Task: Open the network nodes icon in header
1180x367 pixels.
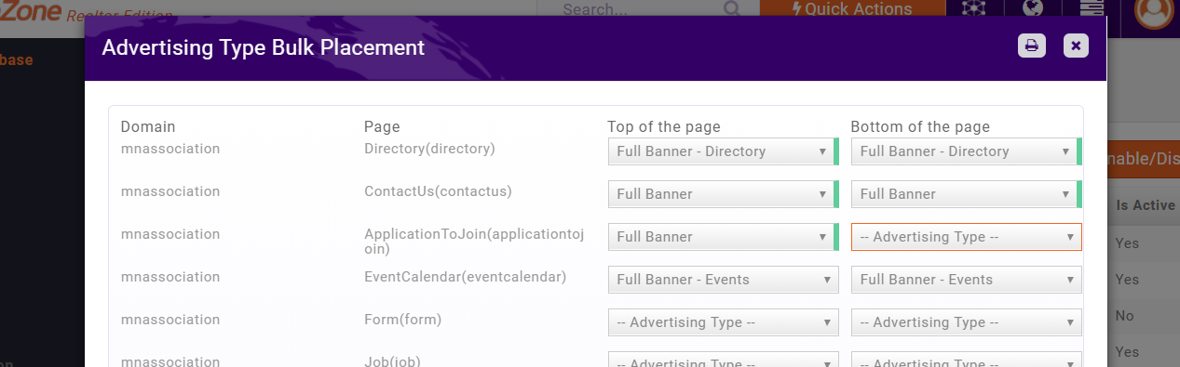Action: click(x=973, y=8)
